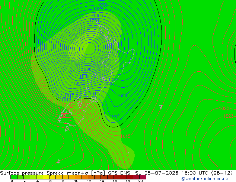Click the 1008 isobar label
This screenshot has height=182, width=236.
pyautogui.click(x=107, y=84)
